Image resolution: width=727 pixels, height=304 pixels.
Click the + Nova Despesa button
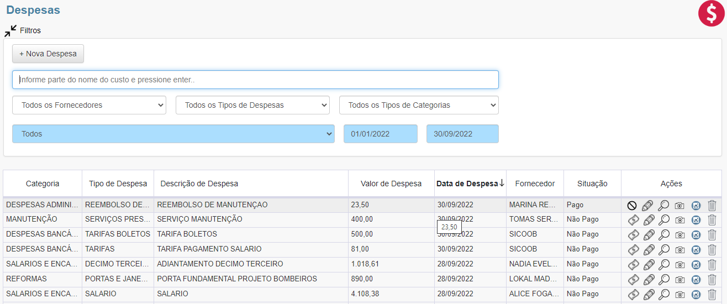pyautogui.click(x=48, y=54)
